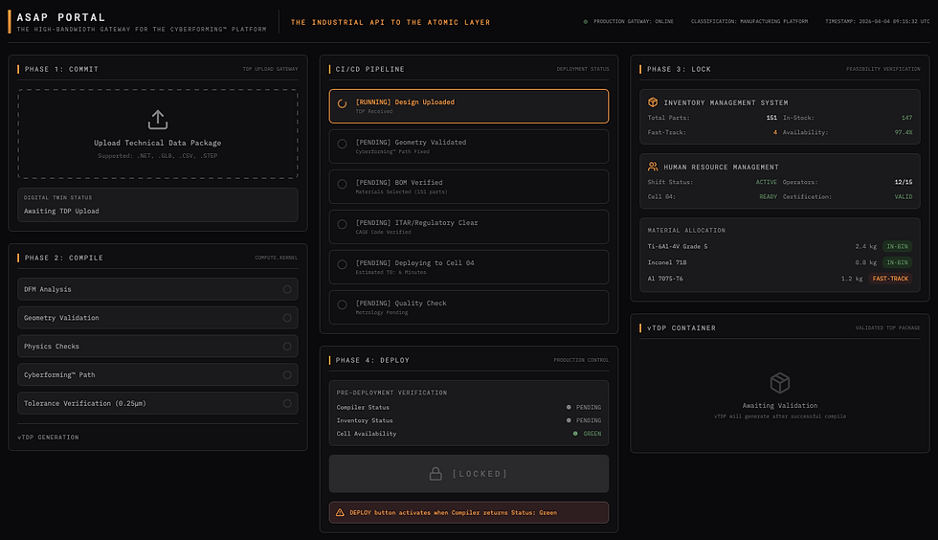Screen dimensions: 938x540
Task: Click the deploy button activation warning banner
Action: [x=468, y=512]
